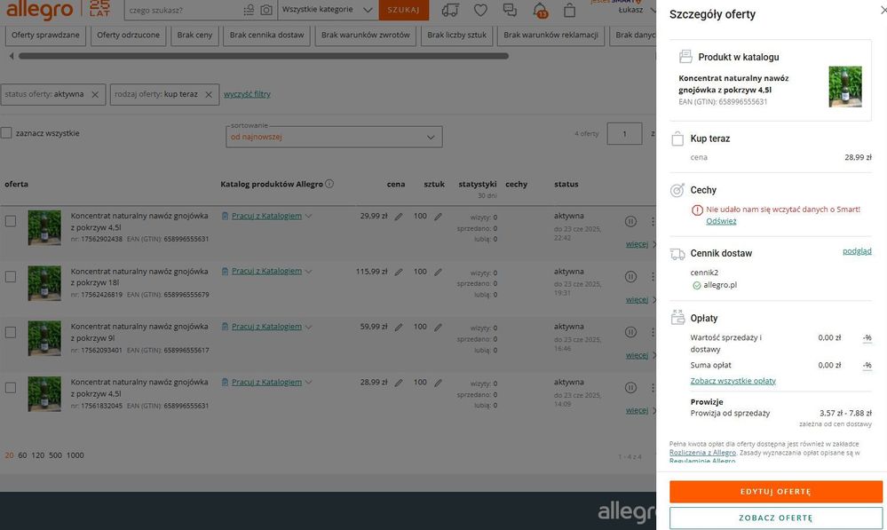This screenshot has height=530, width=887.
Task: Open the Allegro logo homepage link
Action: pyautogui.click(x=40, y=10)
